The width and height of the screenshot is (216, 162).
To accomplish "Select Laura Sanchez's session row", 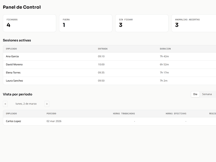I will [81, 81].
